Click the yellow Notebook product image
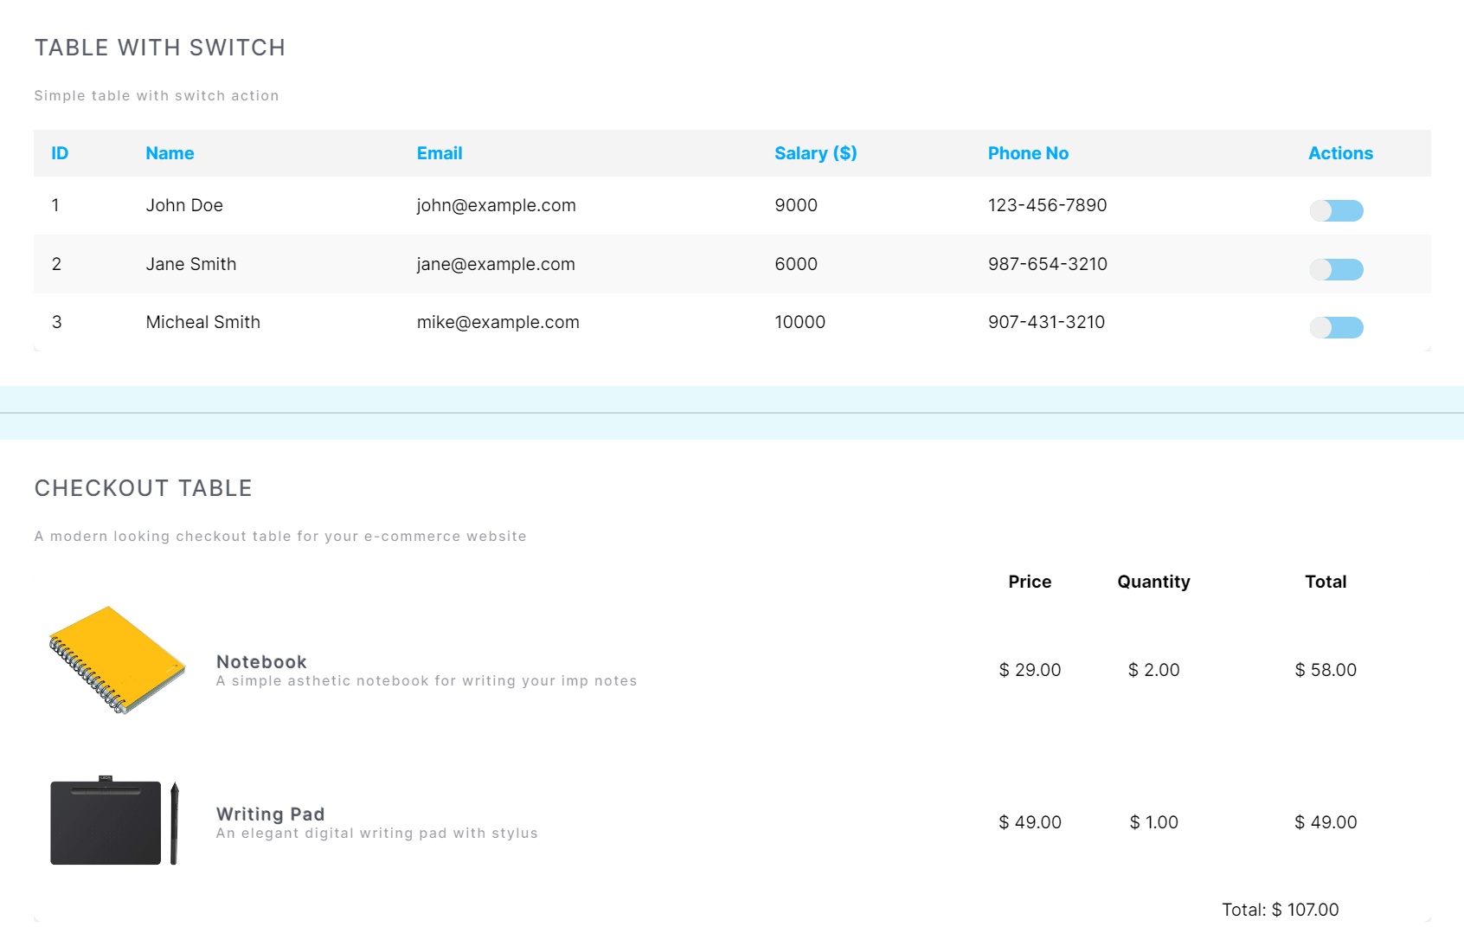Viewport: 1464px width, 927px height. pyautogui.click(x=118, y=660)
